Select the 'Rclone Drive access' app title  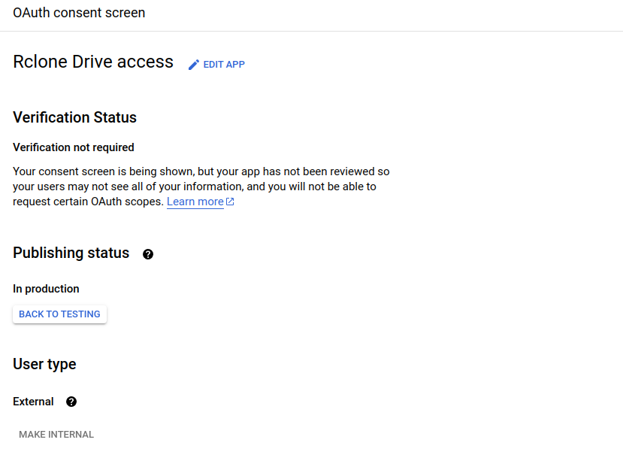(x=93, y=62)
